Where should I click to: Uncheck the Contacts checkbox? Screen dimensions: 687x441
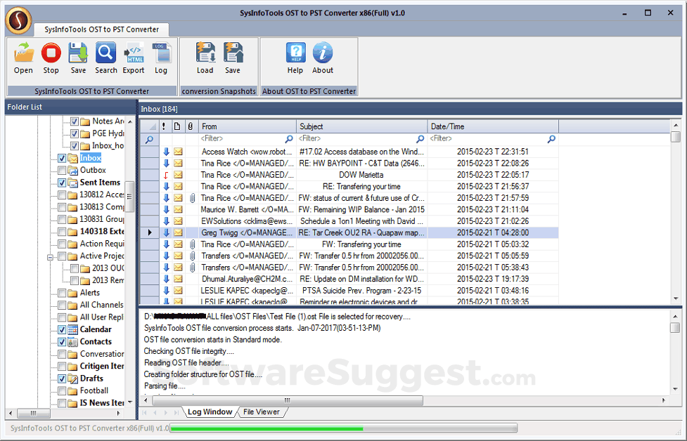[62, 342]
